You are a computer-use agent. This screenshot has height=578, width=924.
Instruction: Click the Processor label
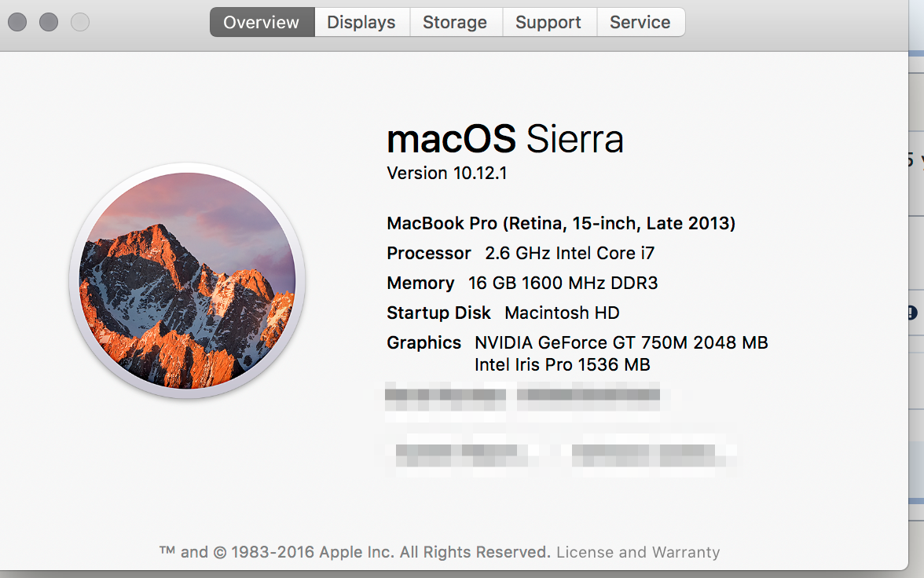pos(429,254)
